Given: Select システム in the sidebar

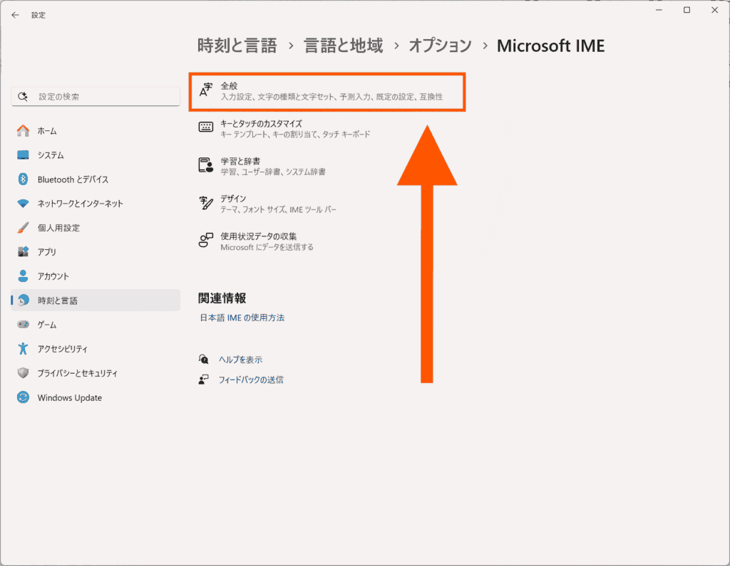Looking at the screenshot, I should coord(96,155).
